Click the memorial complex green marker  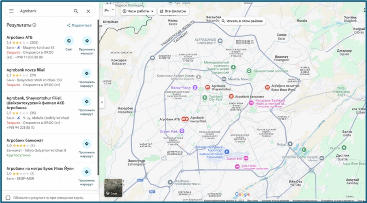point(233,67)
